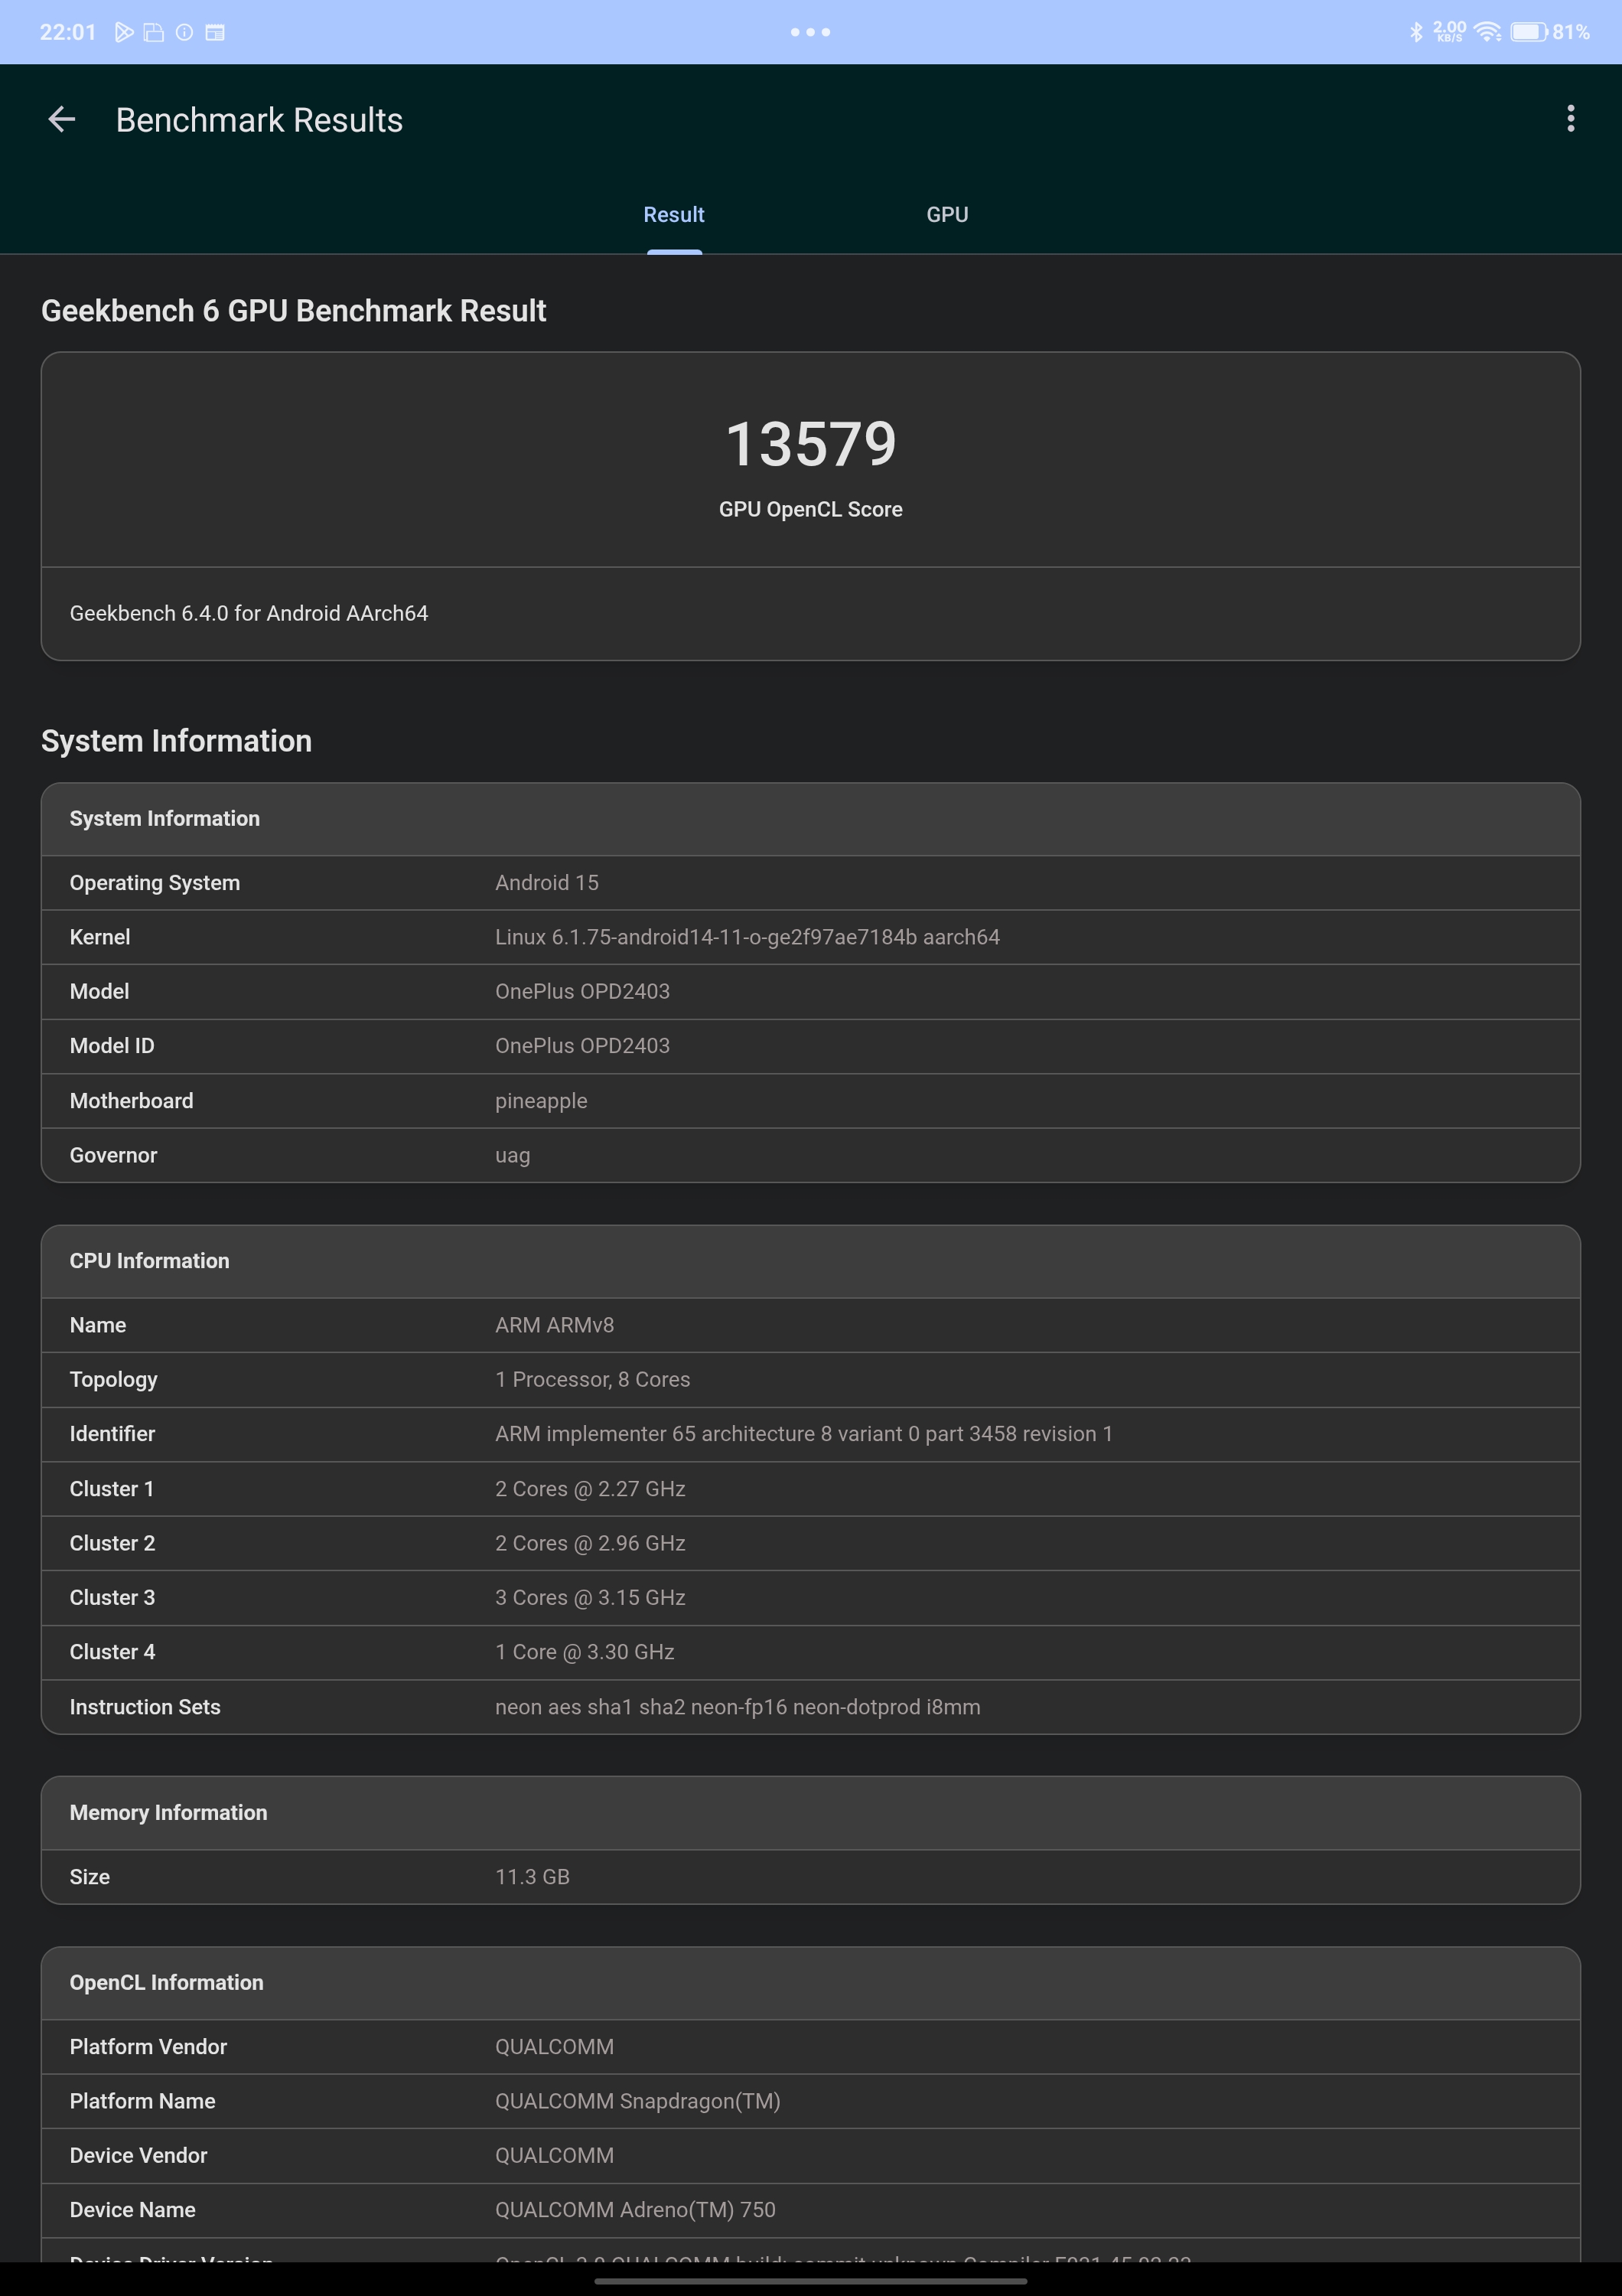Tap the Instruction Sets value neon aes sha1

(738, 1707)
